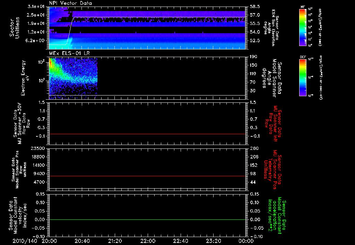Click the 'MEx ELS-01 LR' panel title
Viewport: 355px width, 245px height.
(69, 53)
